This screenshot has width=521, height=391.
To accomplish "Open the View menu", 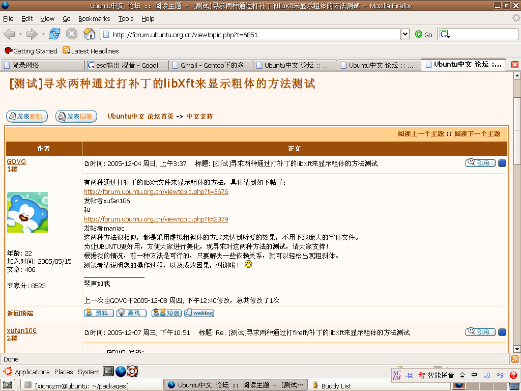I will [47, 19].
